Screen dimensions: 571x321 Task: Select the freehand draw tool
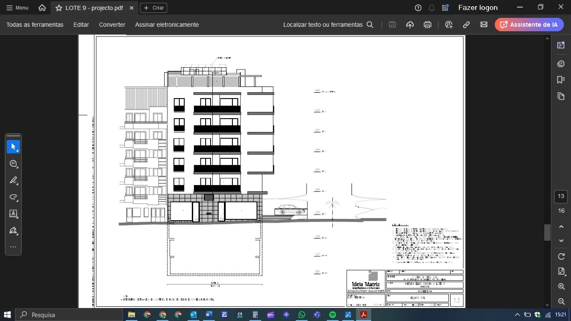click(13, 197)
